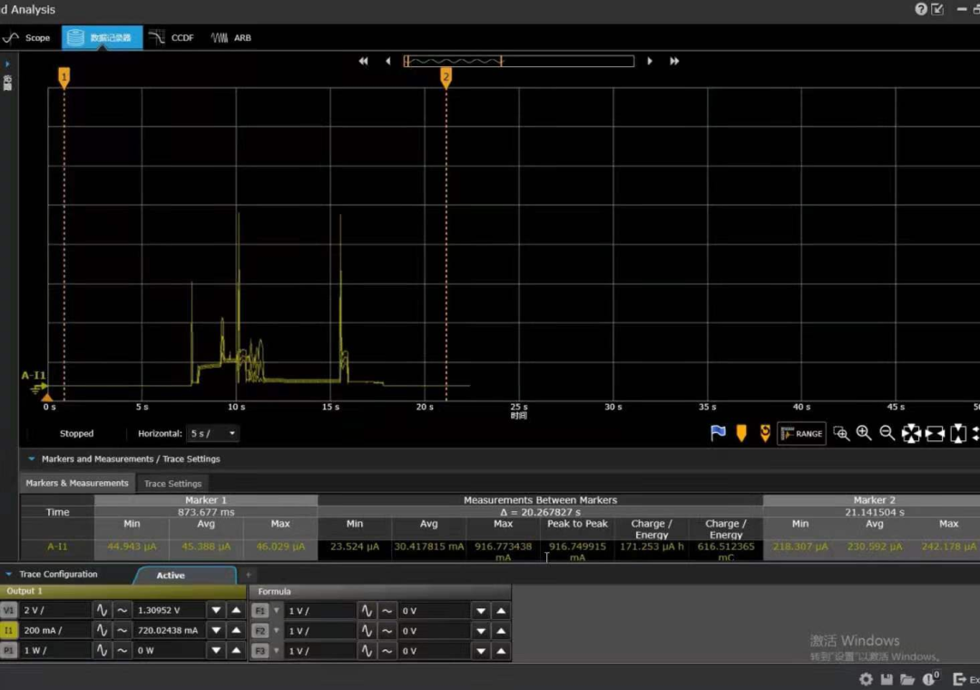Decrease I1 offset with down arrow
980x690 pixels.
tap(216, 630)
